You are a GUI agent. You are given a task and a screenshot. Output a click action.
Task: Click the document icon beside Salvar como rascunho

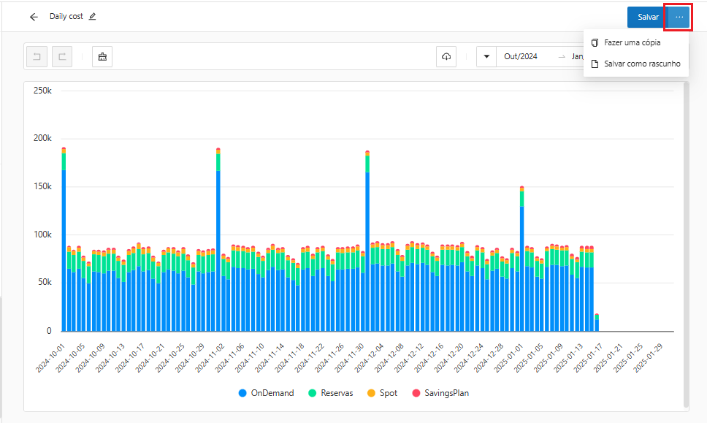pyautogui.click(x=595, y=64)
